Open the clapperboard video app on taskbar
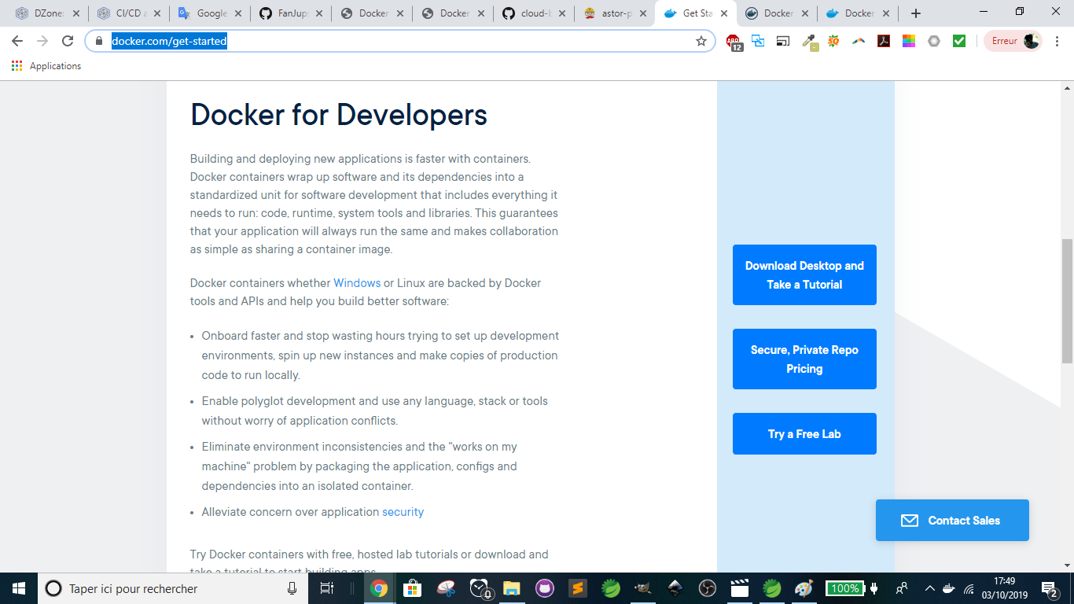This screenshot has width=1074, height=604. (739, 588)
